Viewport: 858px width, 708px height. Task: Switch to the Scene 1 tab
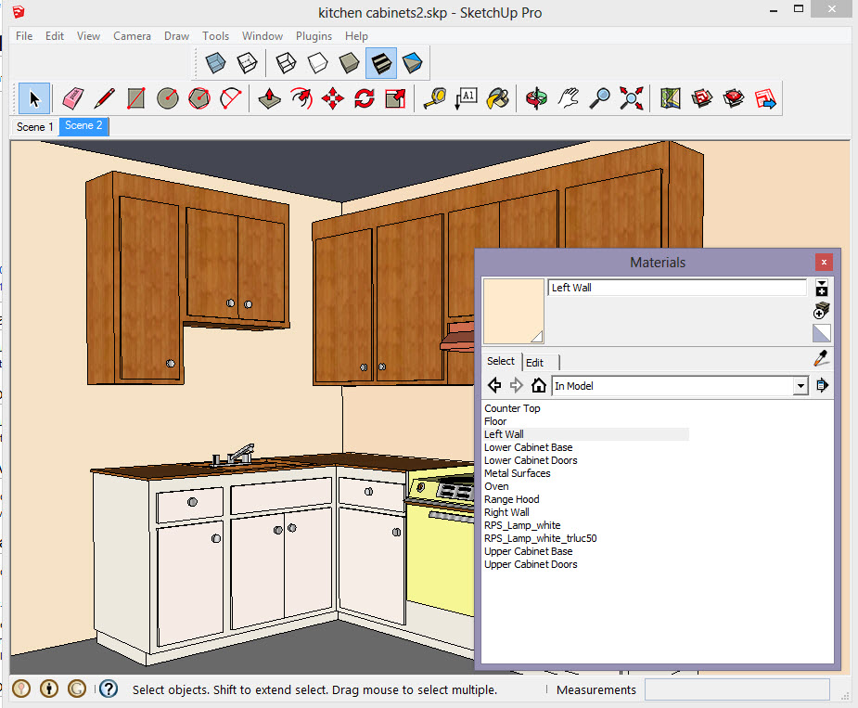pos(35,126)
